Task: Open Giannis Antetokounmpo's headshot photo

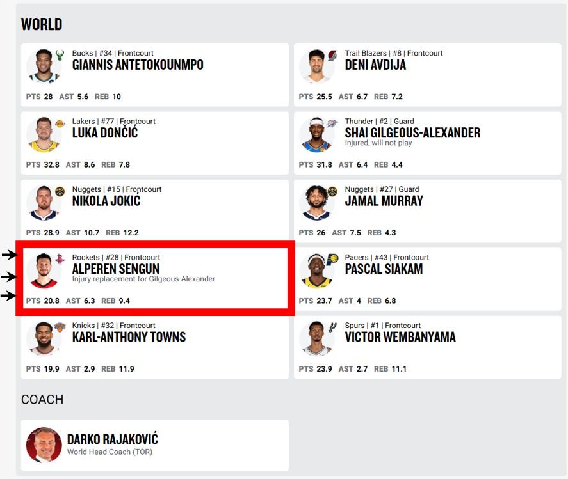Action: tap(44, 67)
